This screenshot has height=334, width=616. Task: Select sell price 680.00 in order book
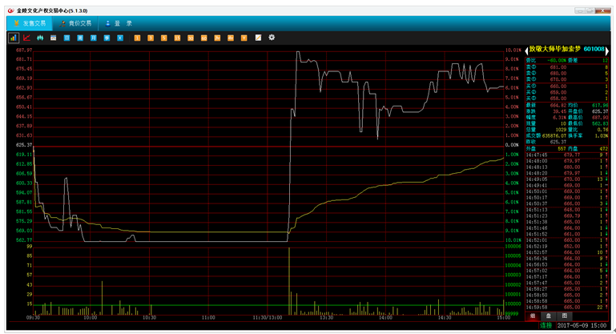(558, 74)
